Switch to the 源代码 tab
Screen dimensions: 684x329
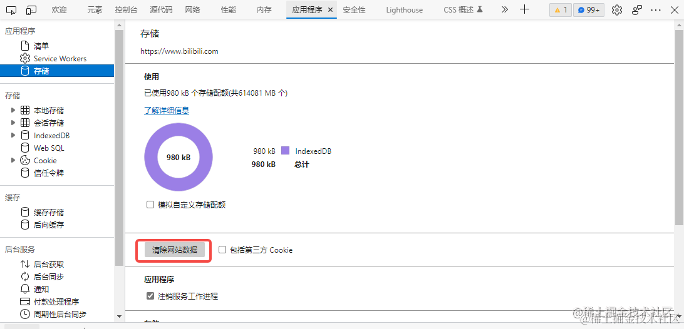[161, 10]
